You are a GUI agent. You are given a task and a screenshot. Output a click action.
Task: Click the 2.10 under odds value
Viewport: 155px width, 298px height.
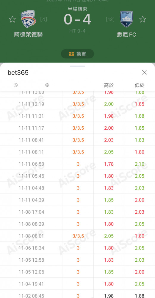coord(140,164)
